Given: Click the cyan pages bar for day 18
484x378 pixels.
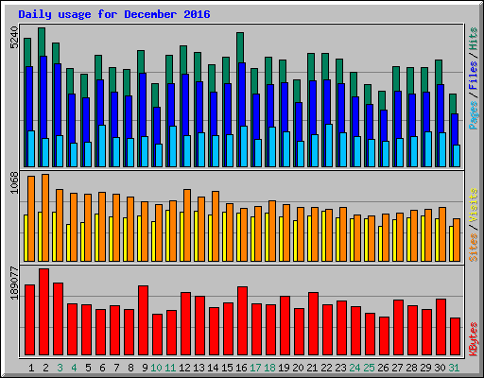Looking at the screenshot, I should 272,146.
